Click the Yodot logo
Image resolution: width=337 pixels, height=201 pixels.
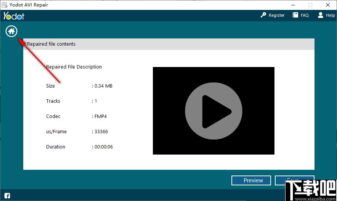pyautogui.click(x=14, y=16)
